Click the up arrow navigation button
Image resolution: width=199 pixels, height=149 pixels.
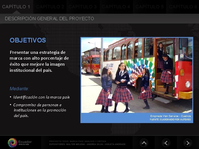tap(144, 143)
